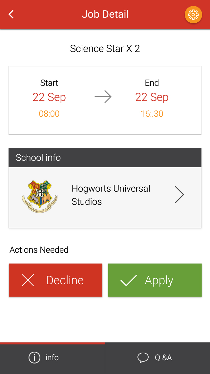Tap the start time 08:00

(49, 114)
